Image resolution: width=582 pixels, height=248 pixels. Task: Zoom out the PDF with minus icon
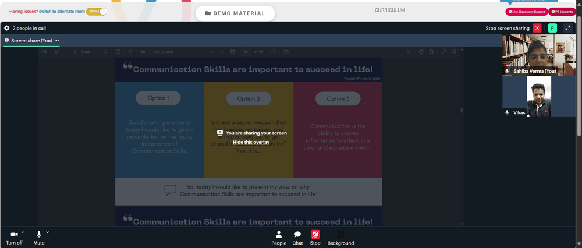coord(212,52)
